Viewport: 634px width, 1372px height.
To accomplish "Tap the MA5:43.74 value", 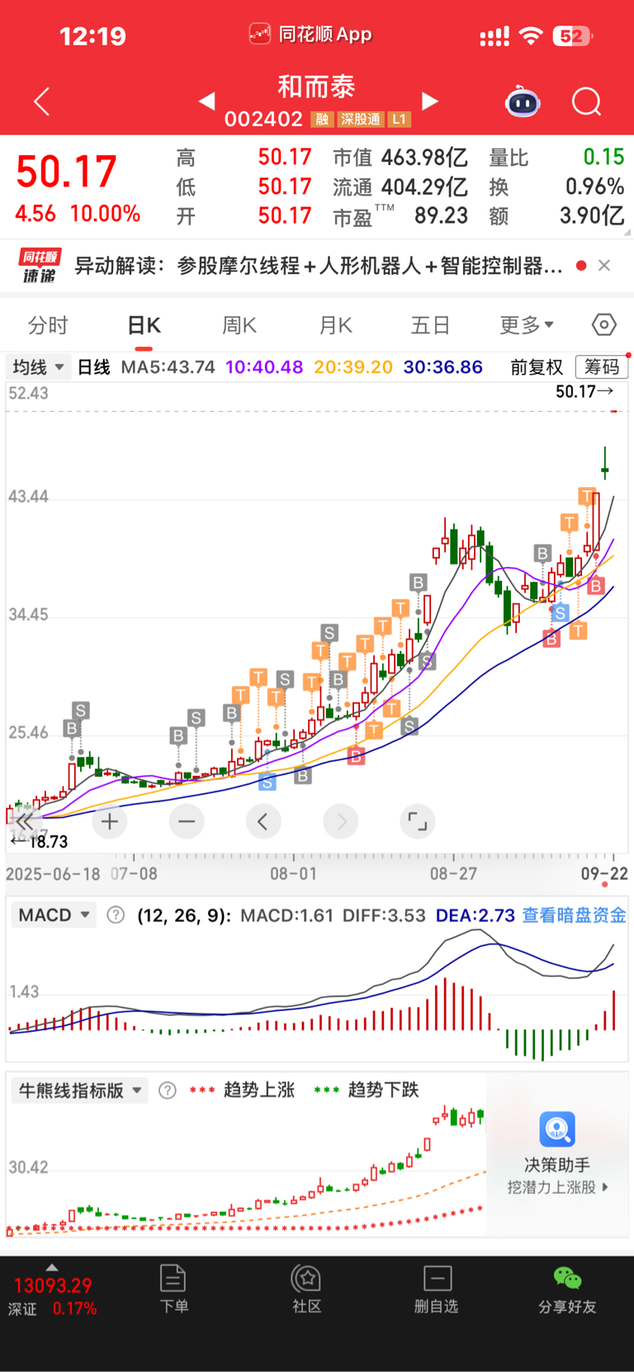I will click(x=168, y=367).
